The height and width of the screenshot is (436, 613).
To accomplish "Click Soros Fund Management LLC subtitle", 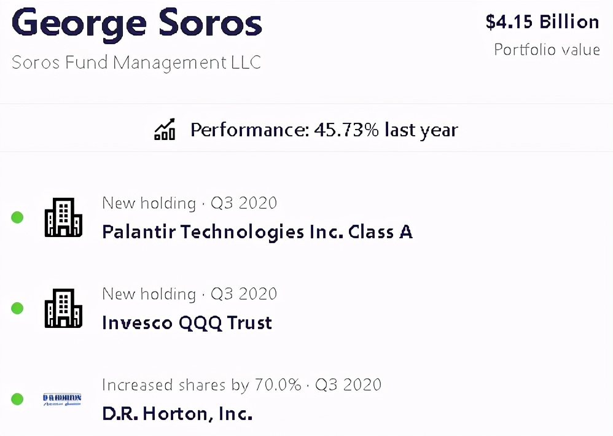I will (x=136, y=62).
